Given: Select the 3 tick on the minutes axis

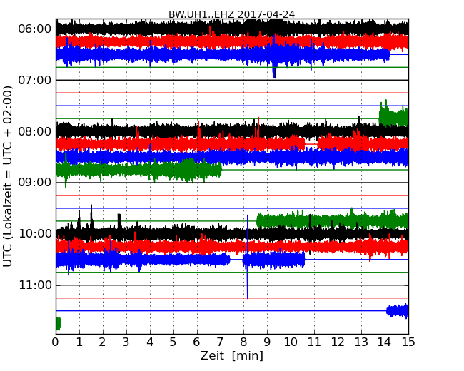Looking at the screenshot, I should (126, 342).
